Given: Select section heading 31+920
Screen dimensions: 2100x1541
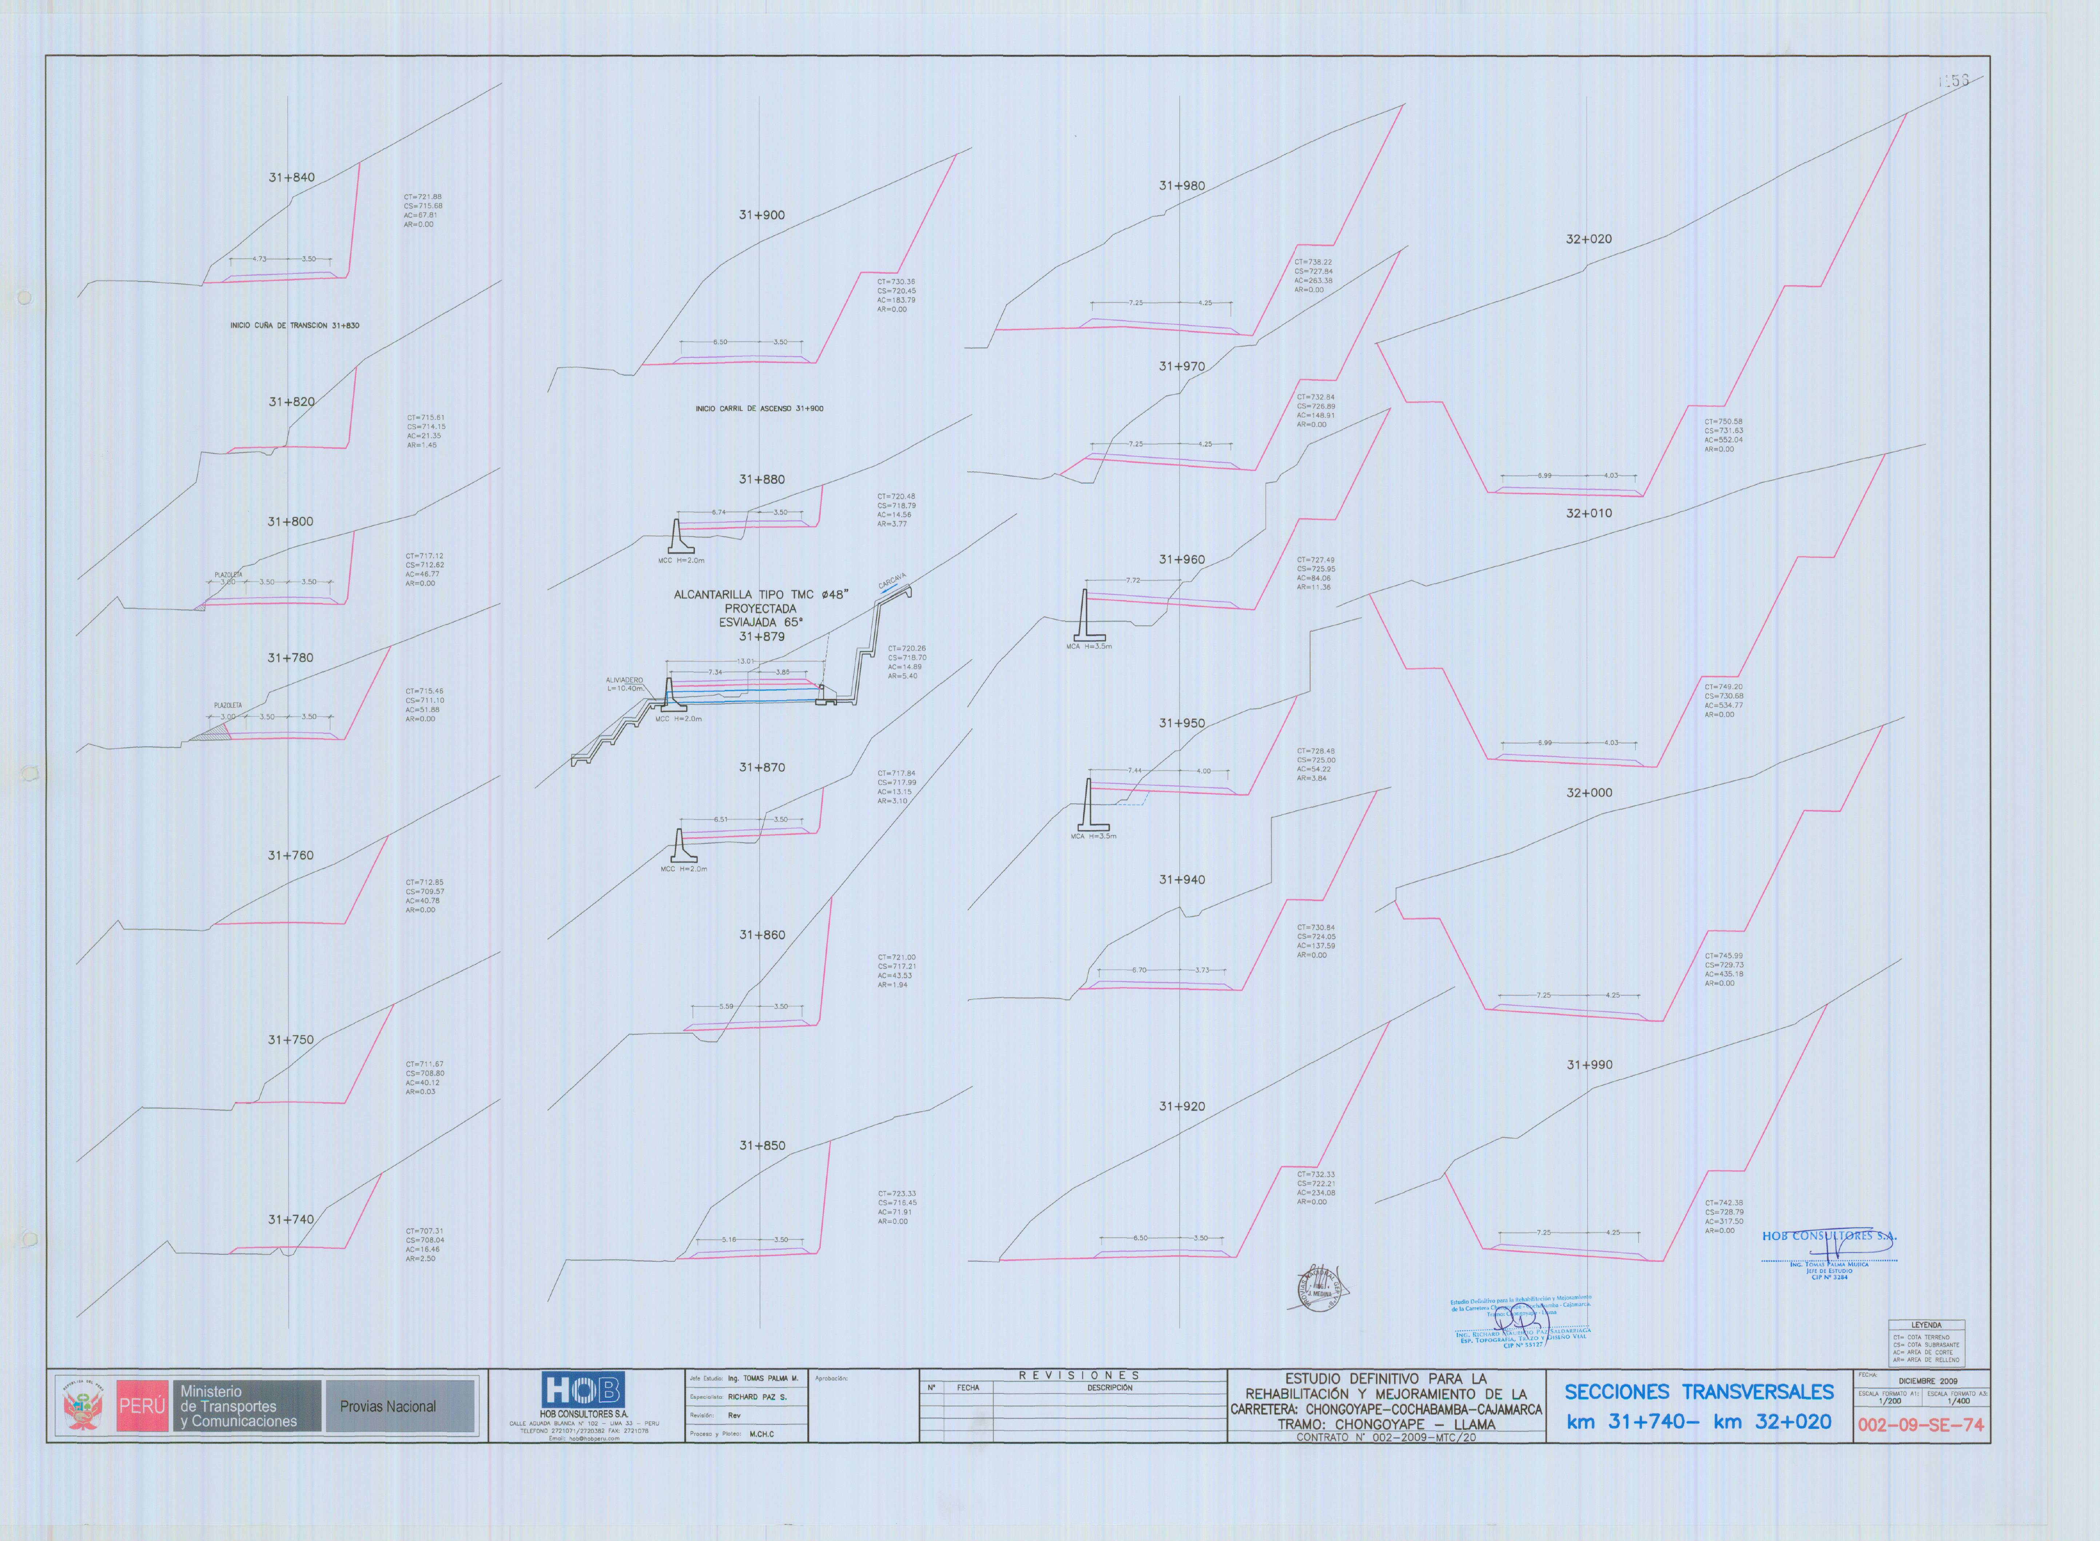Looking at the screenshot, I should point(1182,1106).
